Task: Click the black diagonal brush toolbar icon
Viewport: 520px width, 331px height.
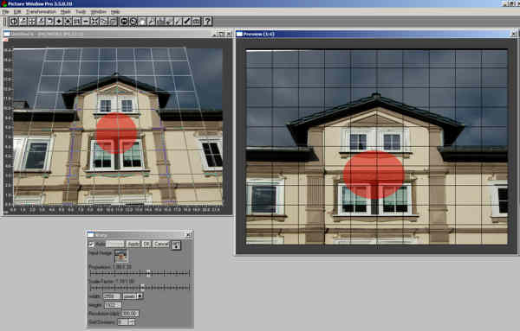Action: pyautogui.click(x=187, y=22)
